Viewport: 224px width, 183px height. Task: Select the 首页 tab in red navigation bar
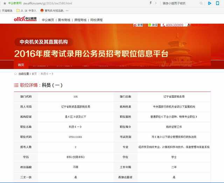(21, 65)
